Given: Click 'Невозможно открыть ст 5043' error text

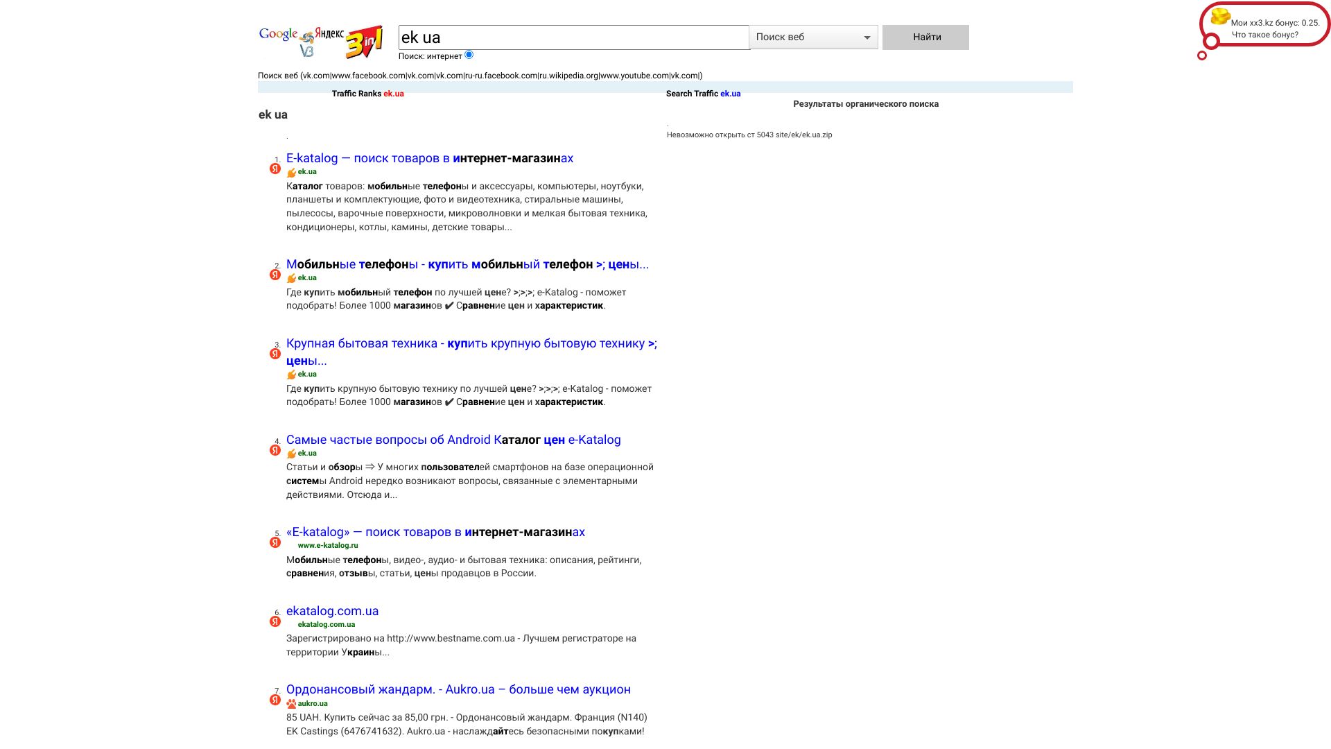Looking at the screenshot, I should pyautogui.click(x=749, y=135).
